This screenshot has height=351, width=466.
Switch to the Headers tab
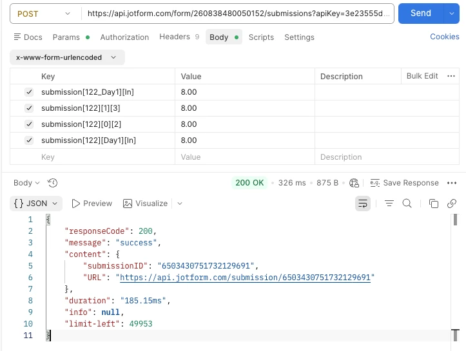point(179,37)
